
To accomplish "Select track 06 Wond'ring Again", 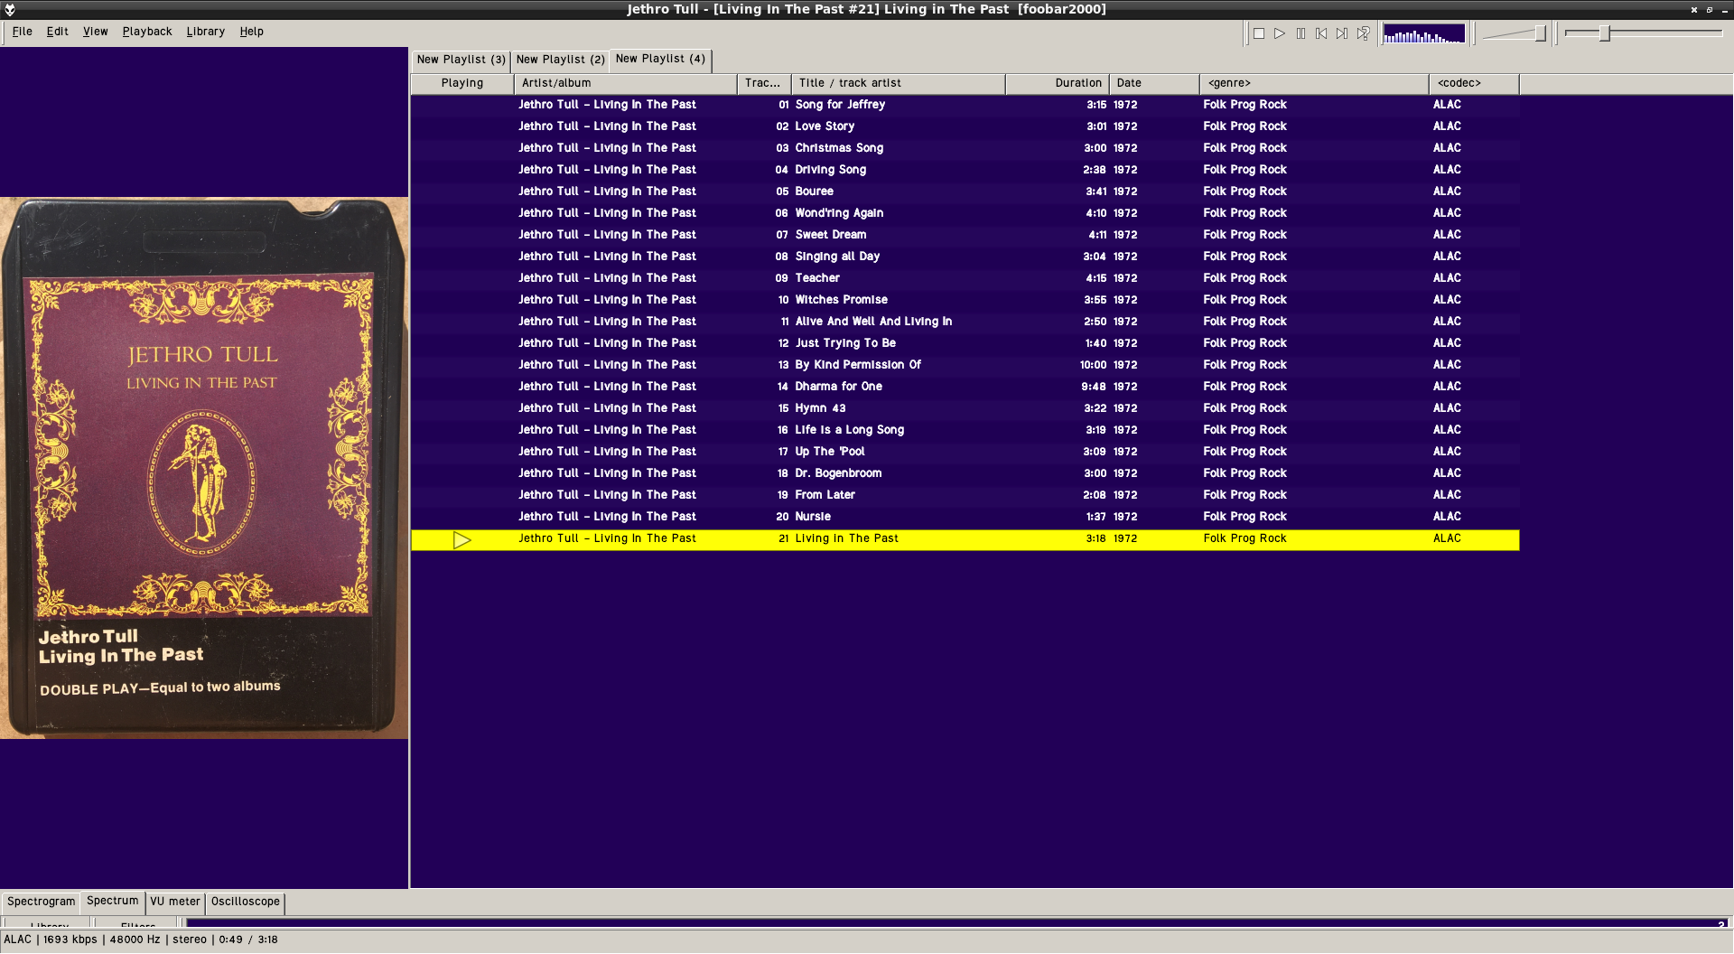I will point(965,213).
